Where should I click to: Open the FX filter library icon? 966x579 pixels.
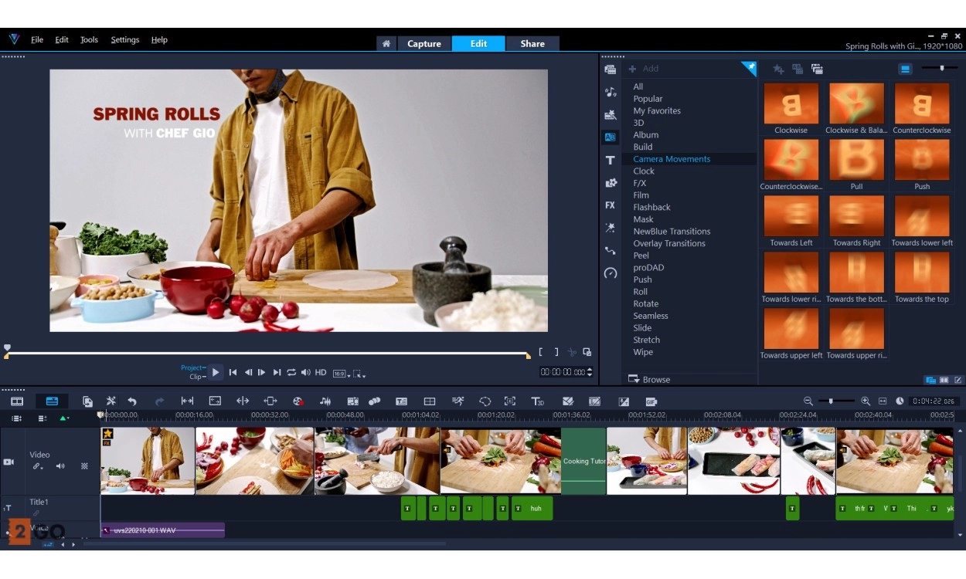tap(611, 205)
